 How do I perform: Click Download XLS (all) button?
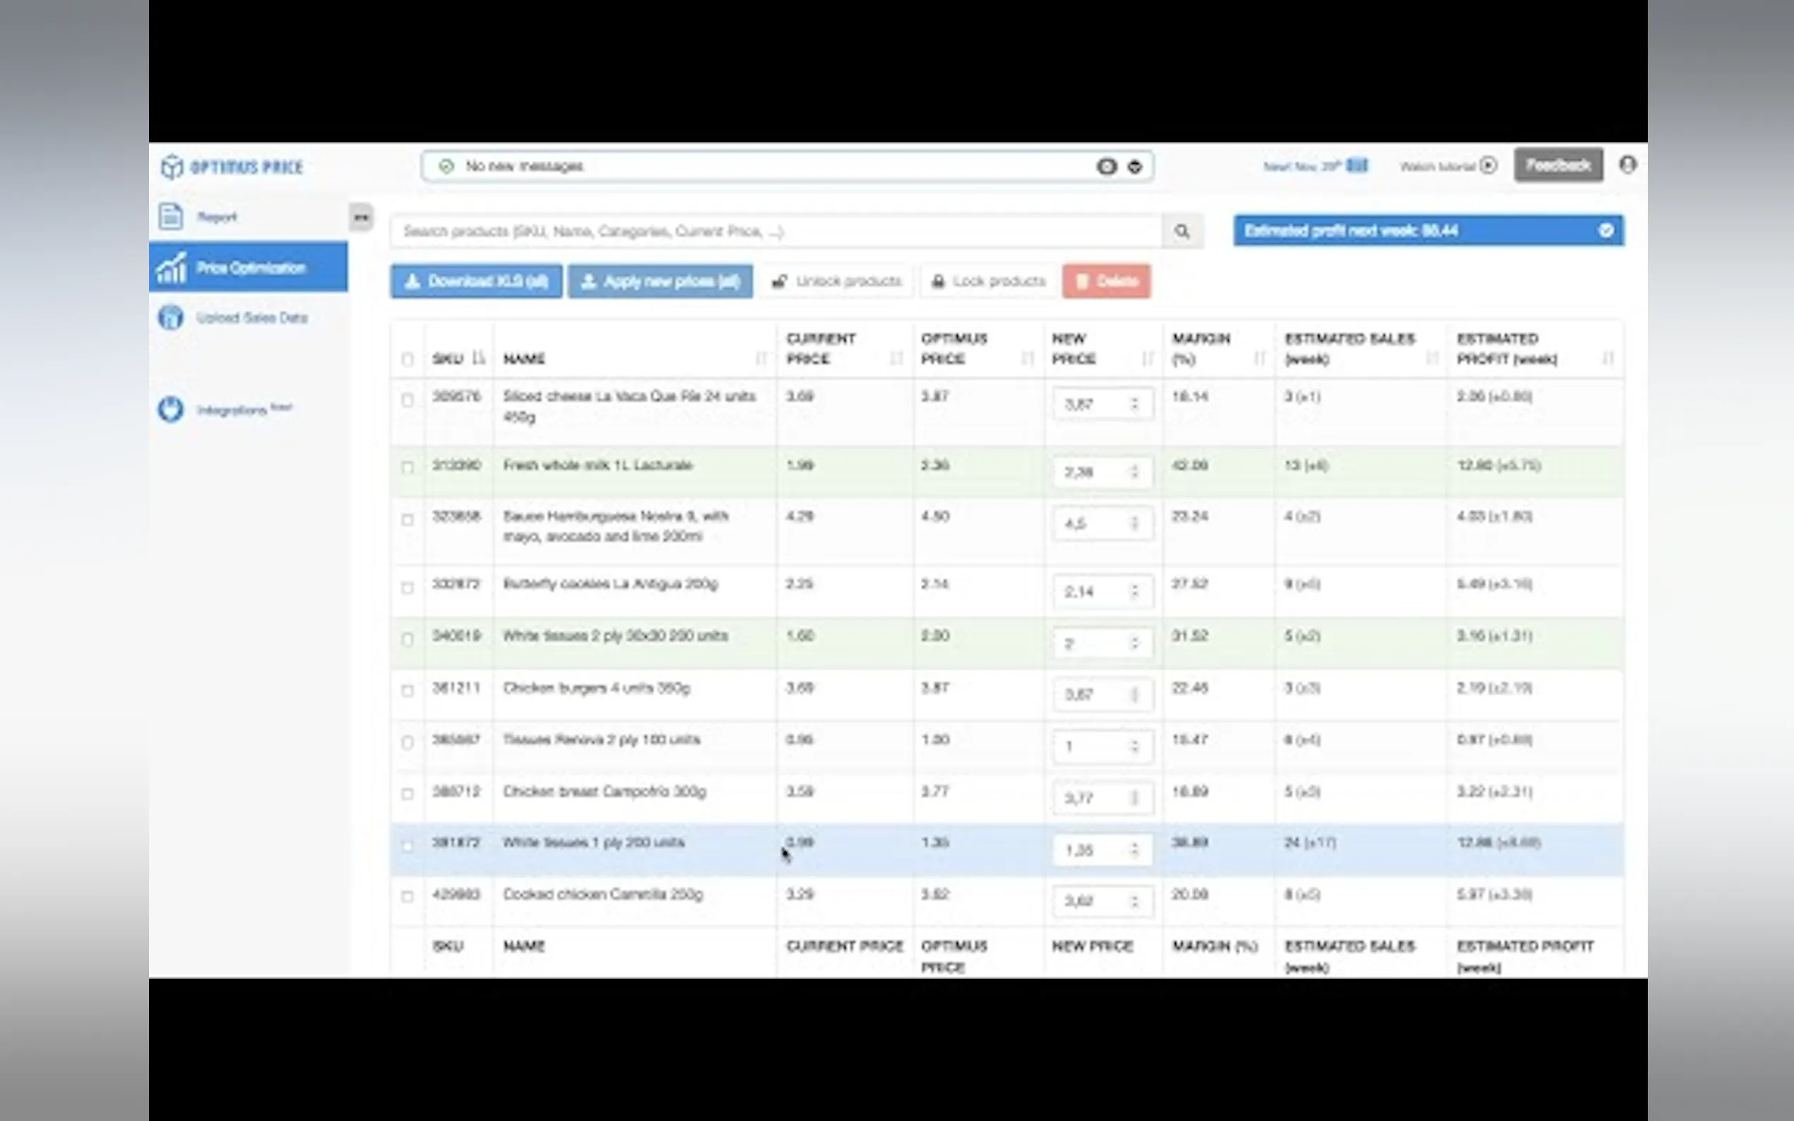tap(476, 282)
